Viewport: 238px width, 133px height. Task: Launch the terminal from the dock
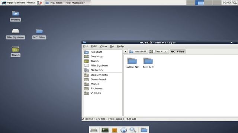click(x=105, y=130)
